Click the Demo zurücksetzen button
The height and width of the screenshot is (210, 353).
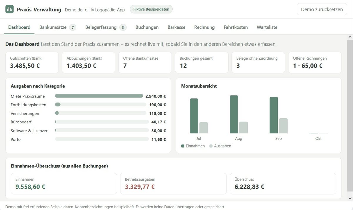pyautogui.click(x=322, y=9)
